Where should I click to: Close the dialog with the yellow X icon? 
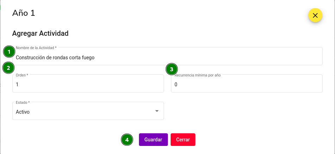(x=315, y=15)
